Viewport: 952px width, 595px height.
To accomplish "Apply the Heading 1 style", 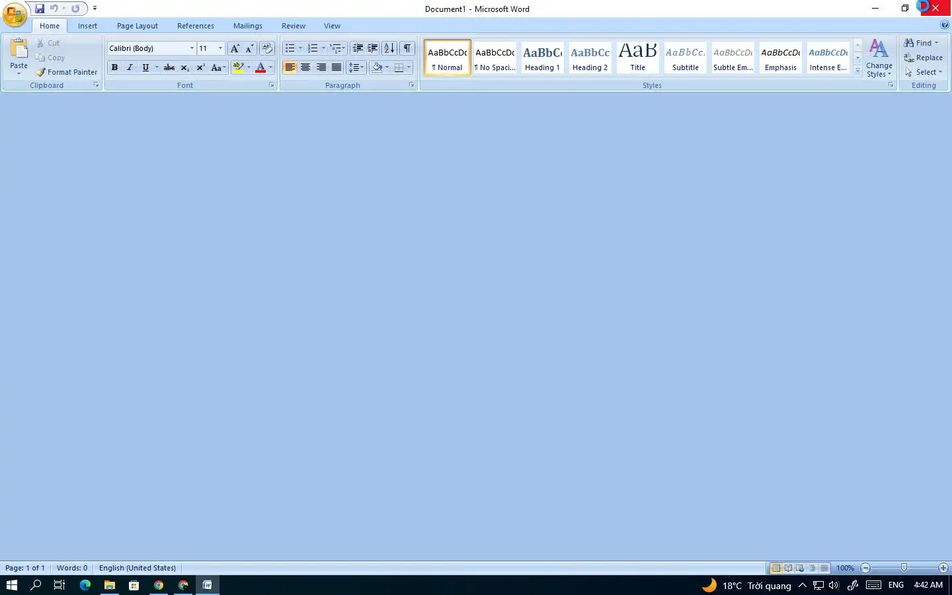I will click(542, 58).
